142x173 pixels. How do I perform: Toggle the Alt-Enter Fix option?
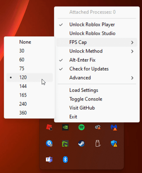[97, 60]
